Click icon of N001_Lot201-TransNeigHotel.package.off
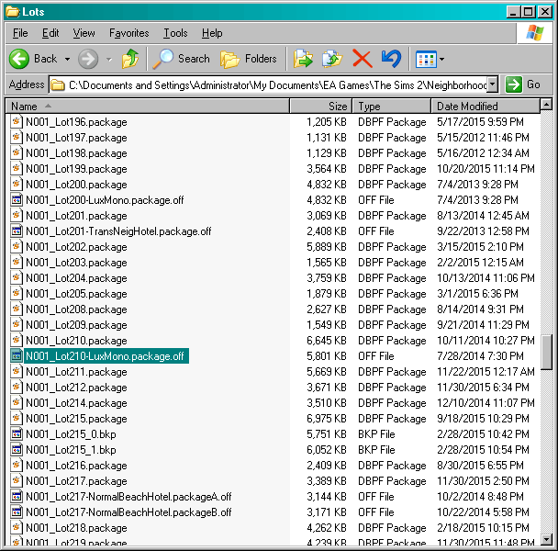The image size is (558, 551). tap(16, 231)
